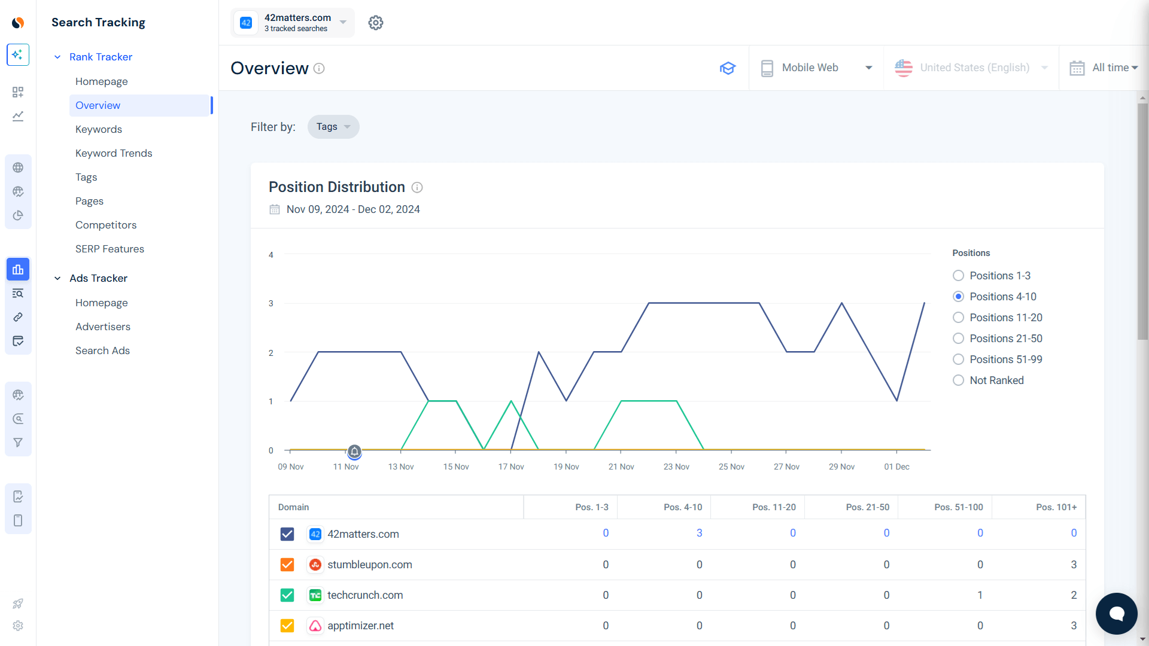Open Search Ads page

pos(102,351)
